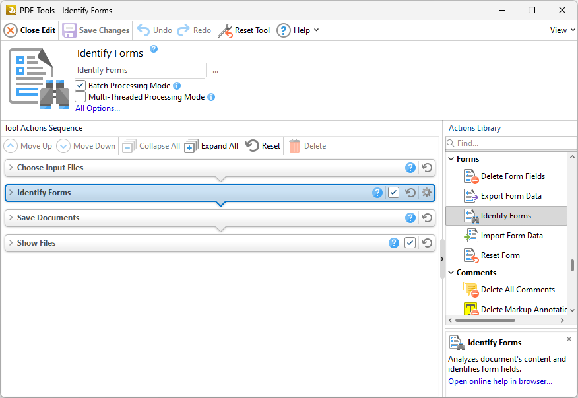Open help for Identify Forms step
This screenshot has height=398, width=578.
tap(377, 193)
